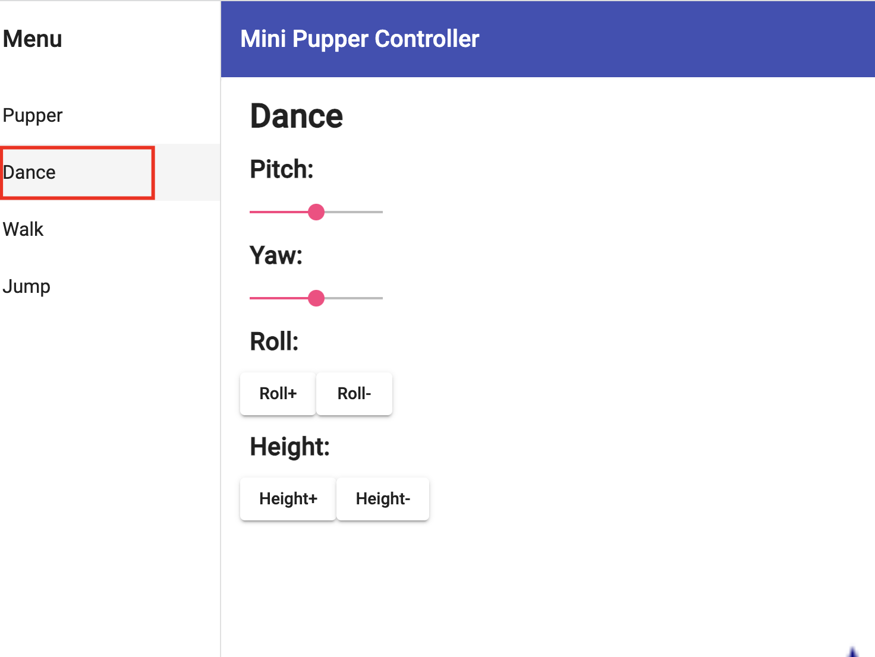
Task: Click the gray unfilled part of Yaw slider
Action: (355, 298)
